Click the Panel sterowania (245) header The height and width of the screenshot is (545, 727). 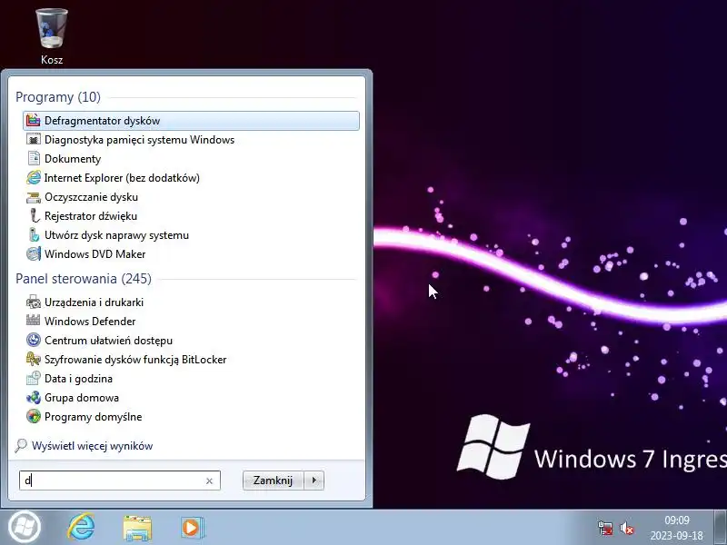pos(84,279)
